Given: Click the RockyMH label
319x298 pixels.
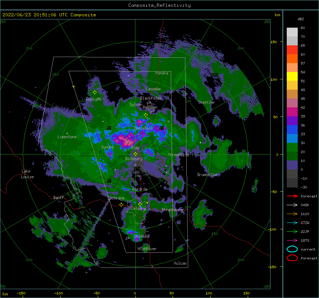Looking at the screenshot, I should (94, 99).
